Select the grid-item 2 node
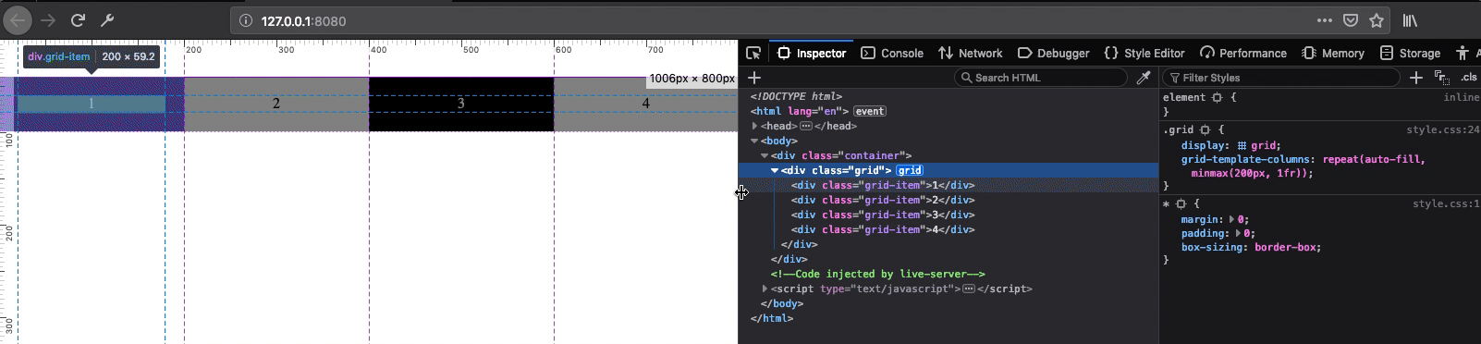Viewport: 1481px width, 344px height. [883, 200]
